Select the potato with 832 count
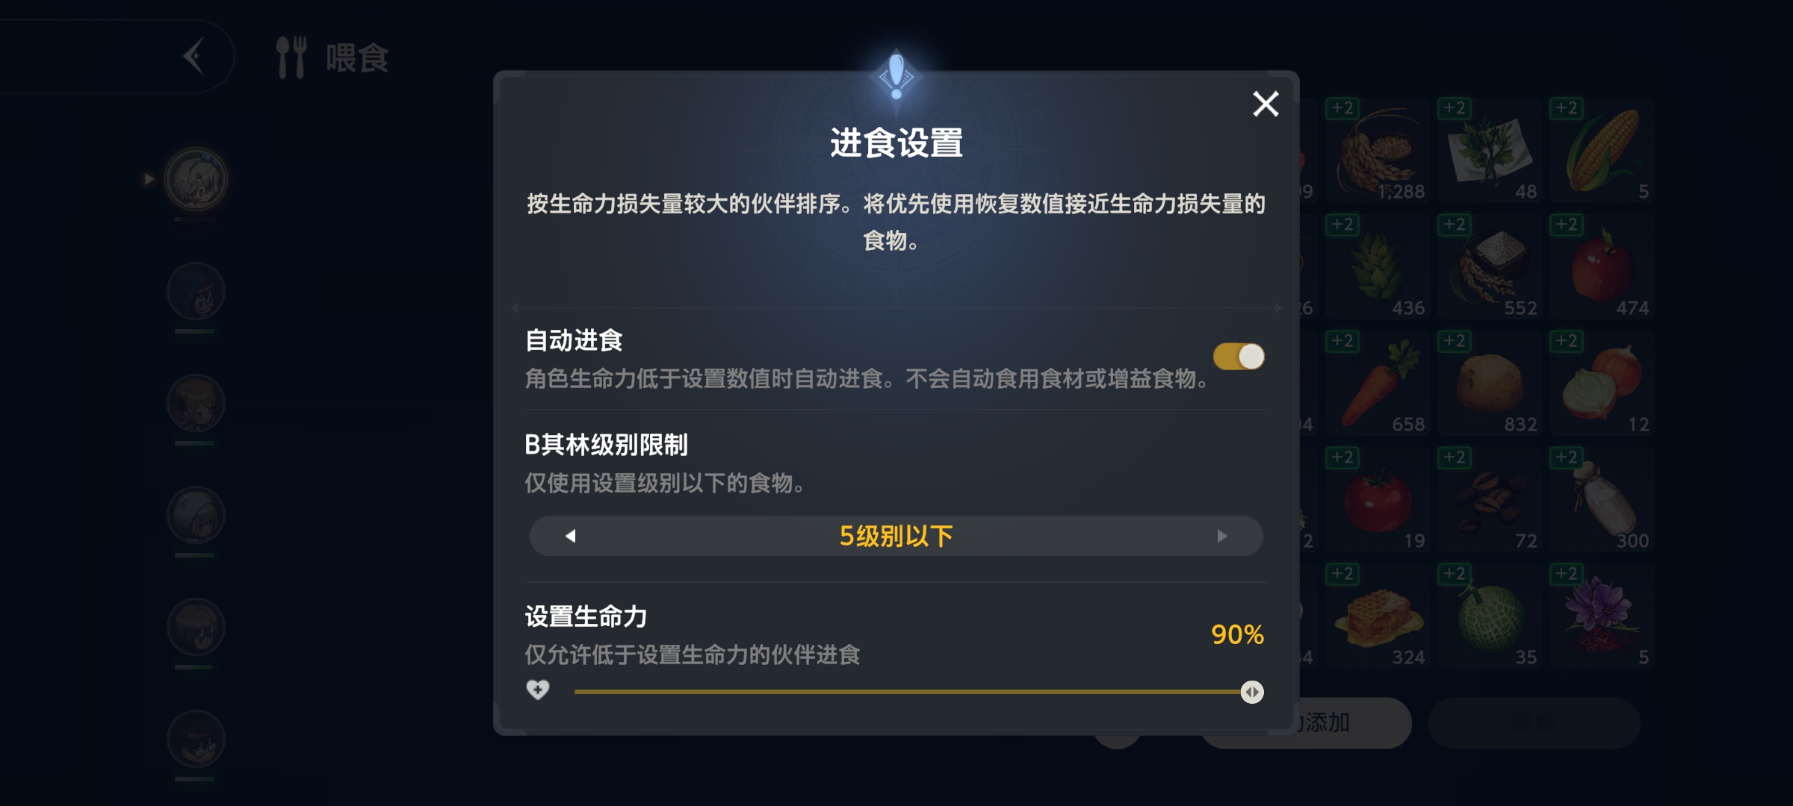This screenshot has width=1793, height=806. 1490,383
